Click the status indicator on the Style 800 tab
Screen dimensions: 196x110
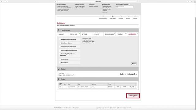point(79,33)
